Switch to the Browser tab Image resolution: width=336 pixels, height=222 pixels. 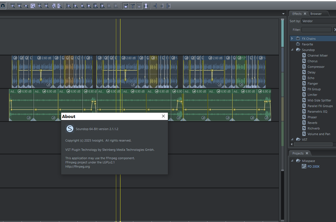pos(316,14)
